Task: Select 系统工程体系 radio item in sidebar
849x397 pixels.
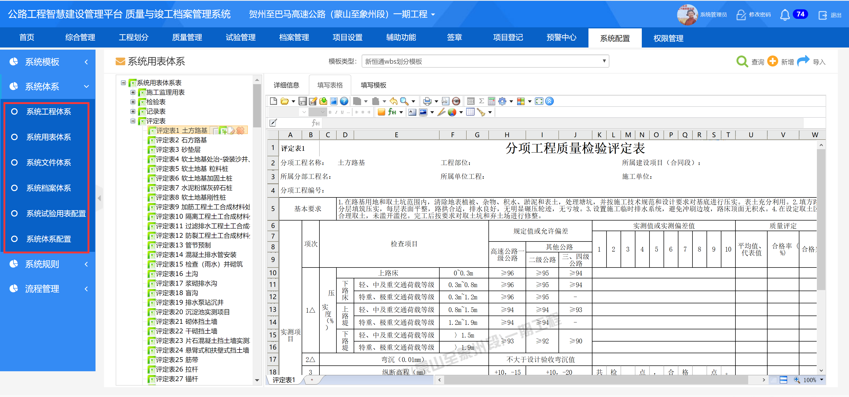Action: tap(49, 112)
